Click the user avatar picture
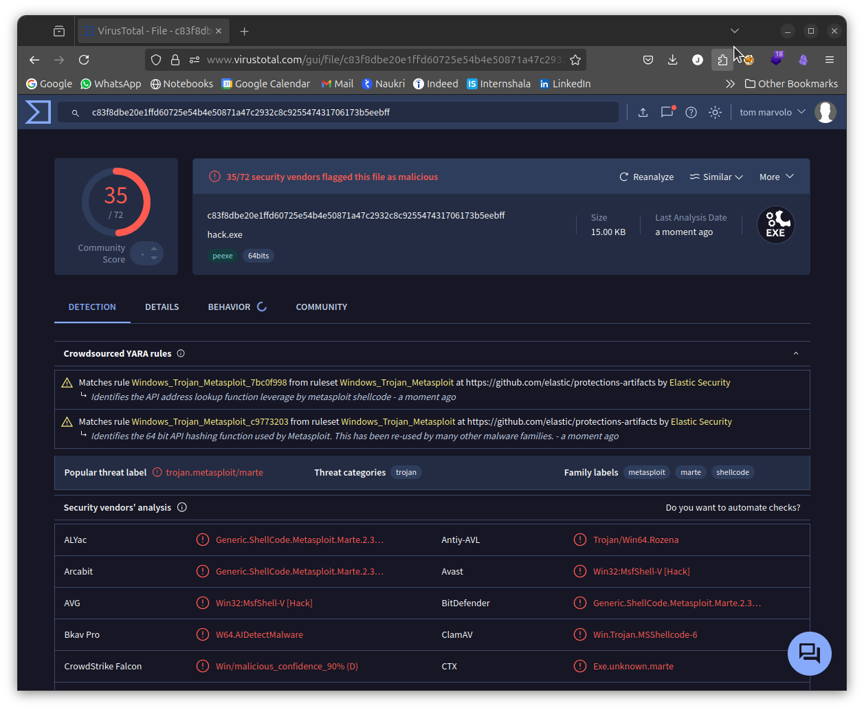The image size is (864, 710). pyautogui.click(x=826, y=112)
